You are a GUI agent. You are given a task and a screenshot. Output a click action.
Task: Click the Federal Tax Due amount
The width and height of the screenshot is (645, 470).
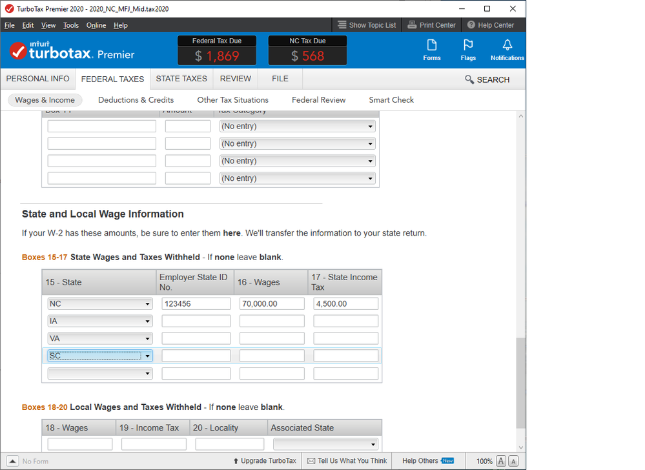point(217,56)
